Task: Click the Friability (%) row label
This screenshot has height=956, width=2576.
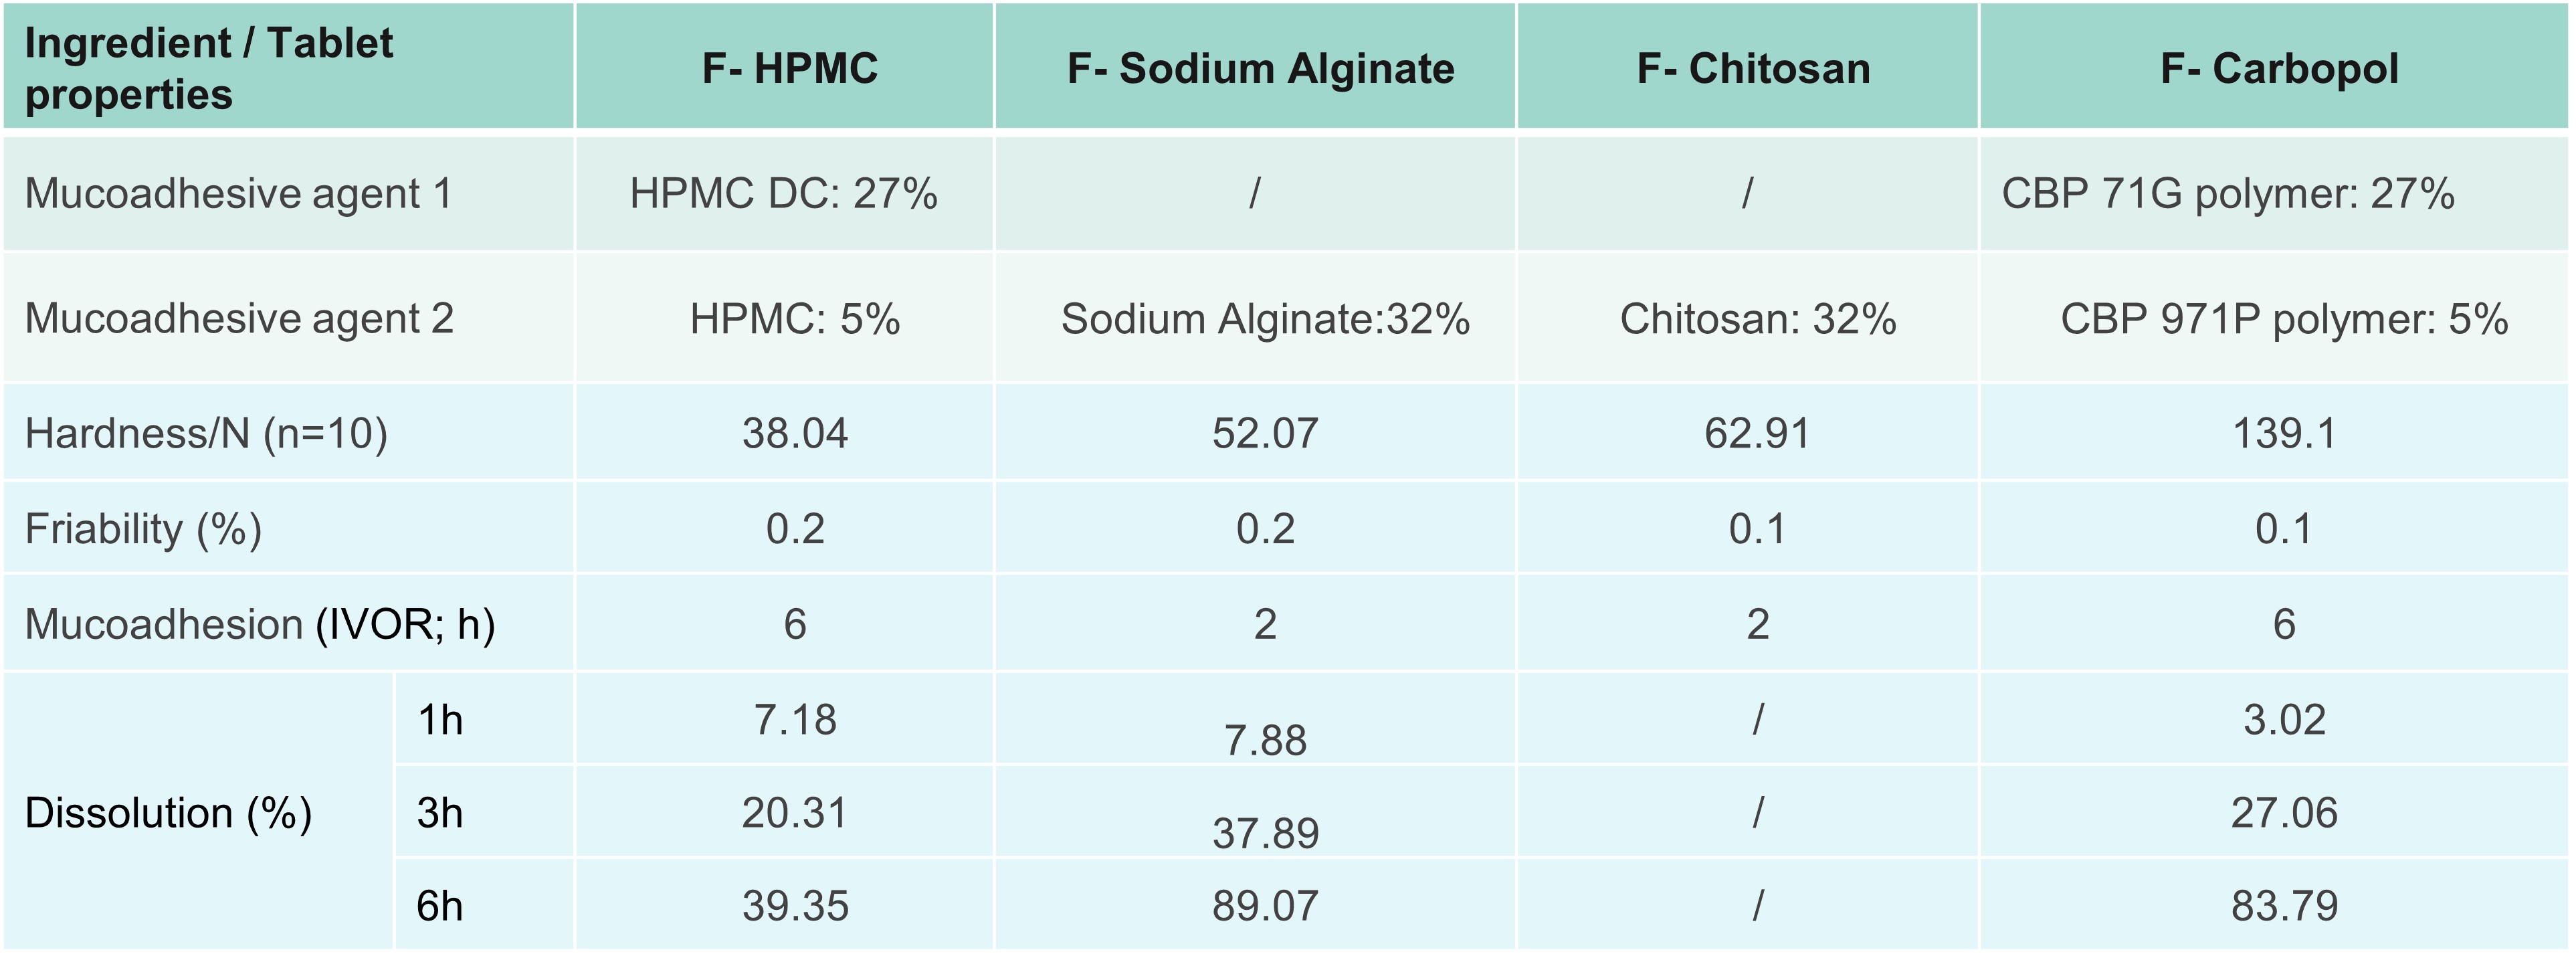Action: pyautogui.click(x=143, y=529)
